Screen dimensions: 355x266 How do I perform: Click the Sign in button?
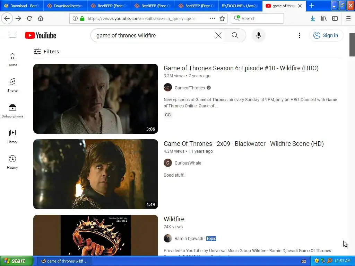pos(326,35)
